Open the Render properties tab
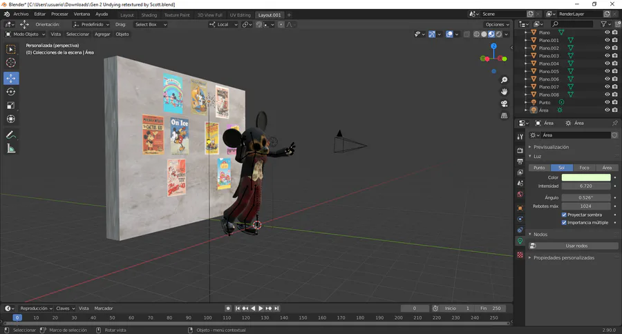Image resolution: width=622 pixels, height=334 pixels. coord(520,150)
